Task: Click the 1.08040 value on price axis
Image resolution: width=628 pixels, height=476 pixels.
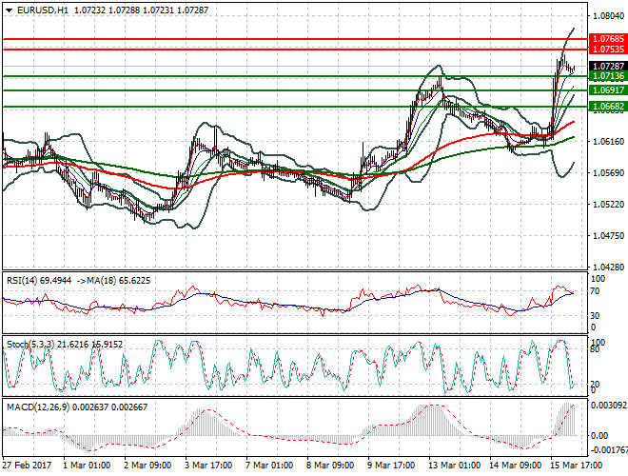Action: (x=606, y=16)
